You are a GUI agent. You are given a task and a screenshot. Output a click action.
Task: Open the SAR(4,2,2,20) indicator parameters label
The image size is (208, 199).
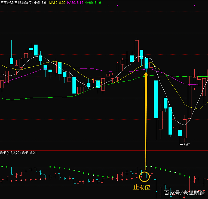pos(10,153)
